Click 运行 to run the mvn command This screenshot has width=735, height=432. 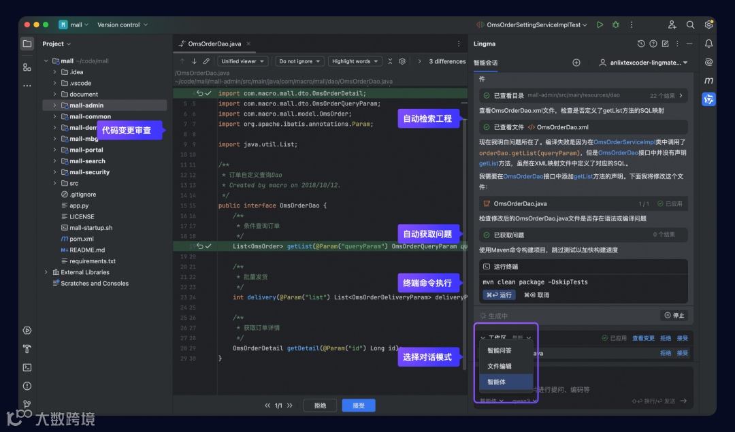[x=500, y=295]
